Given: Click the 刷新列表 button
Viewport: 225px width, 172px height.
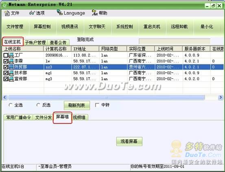Looking at the screenshot, I should click(77, 105).
